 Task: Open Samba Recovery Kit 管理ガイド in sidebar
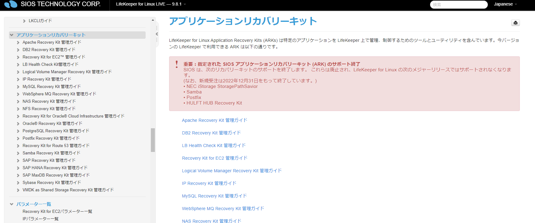tap(52, 153)
